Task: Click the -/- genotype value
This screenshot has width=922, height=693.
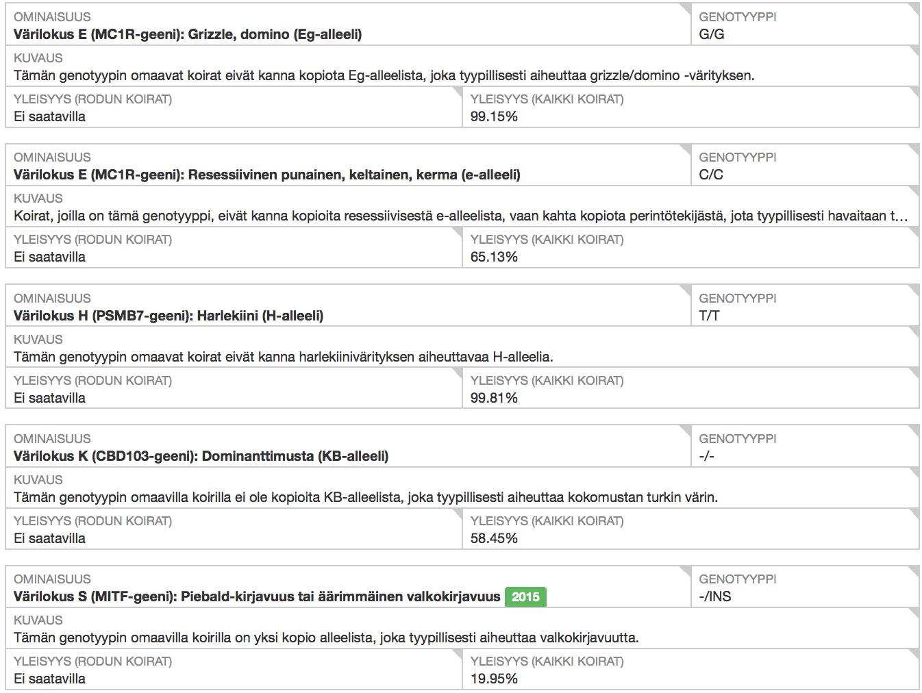Action: (x=706, y=456)
